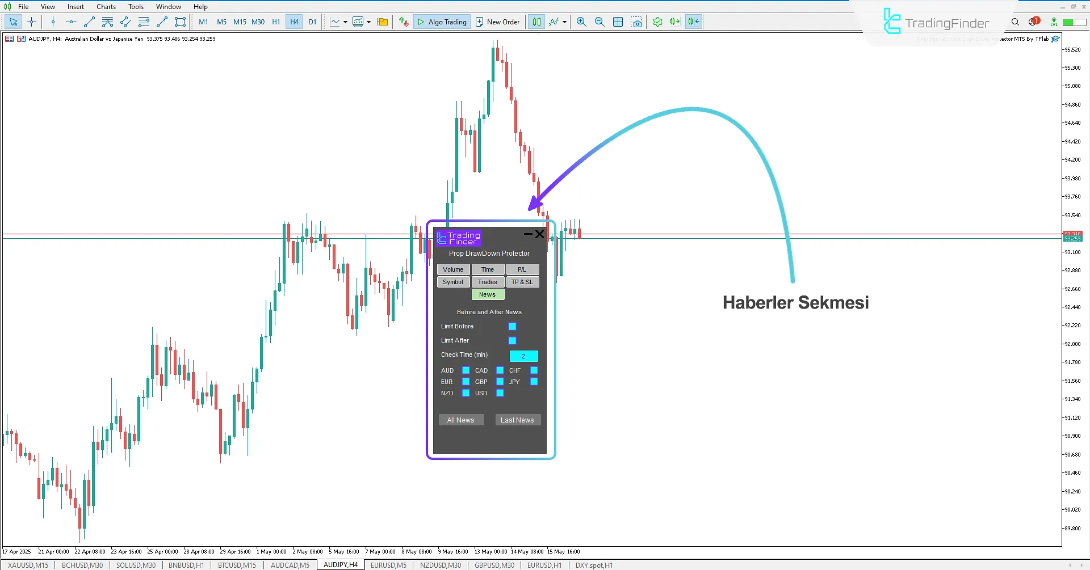
Task: Toggle the Limit After checkbox
Action: (512, 341)
